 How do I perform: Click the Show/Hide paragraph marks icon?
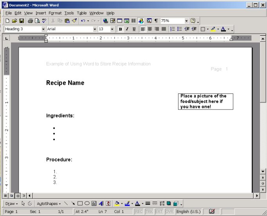point(156,21)
